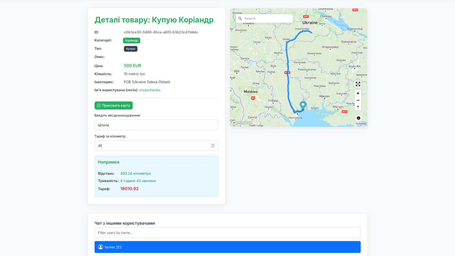455x256 pixels.
Task: Open the map in fullscreen mode
Action: point(358,84)
